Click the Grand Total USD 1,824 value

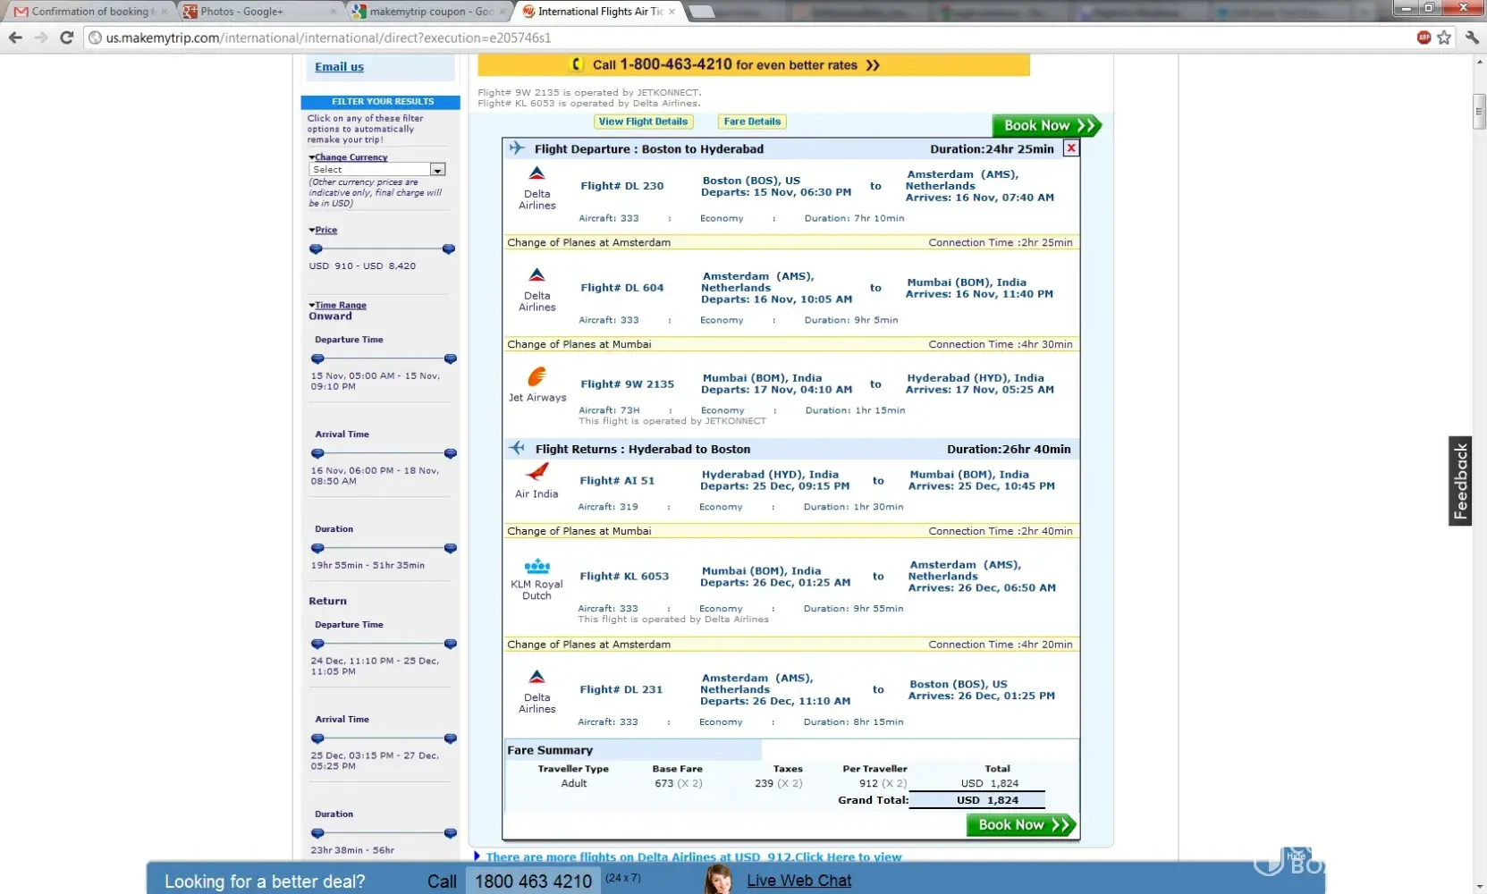coord(987,800)
